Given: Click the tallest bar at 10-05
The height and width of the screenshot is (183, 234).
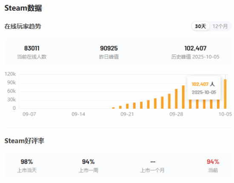Looking at the screenshot, I should (x=225, y=94).
